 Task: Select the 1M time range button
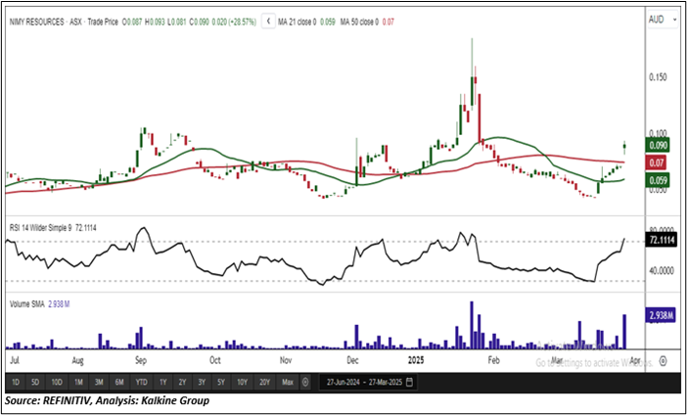[78, 382]
